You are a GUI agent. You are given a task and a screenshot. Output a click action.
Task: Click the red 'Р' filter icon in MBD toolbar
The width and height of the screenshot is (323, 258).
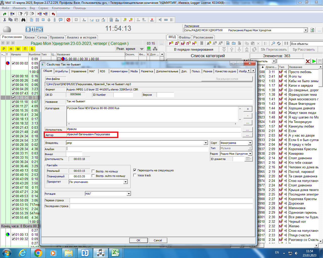[171, 43]
